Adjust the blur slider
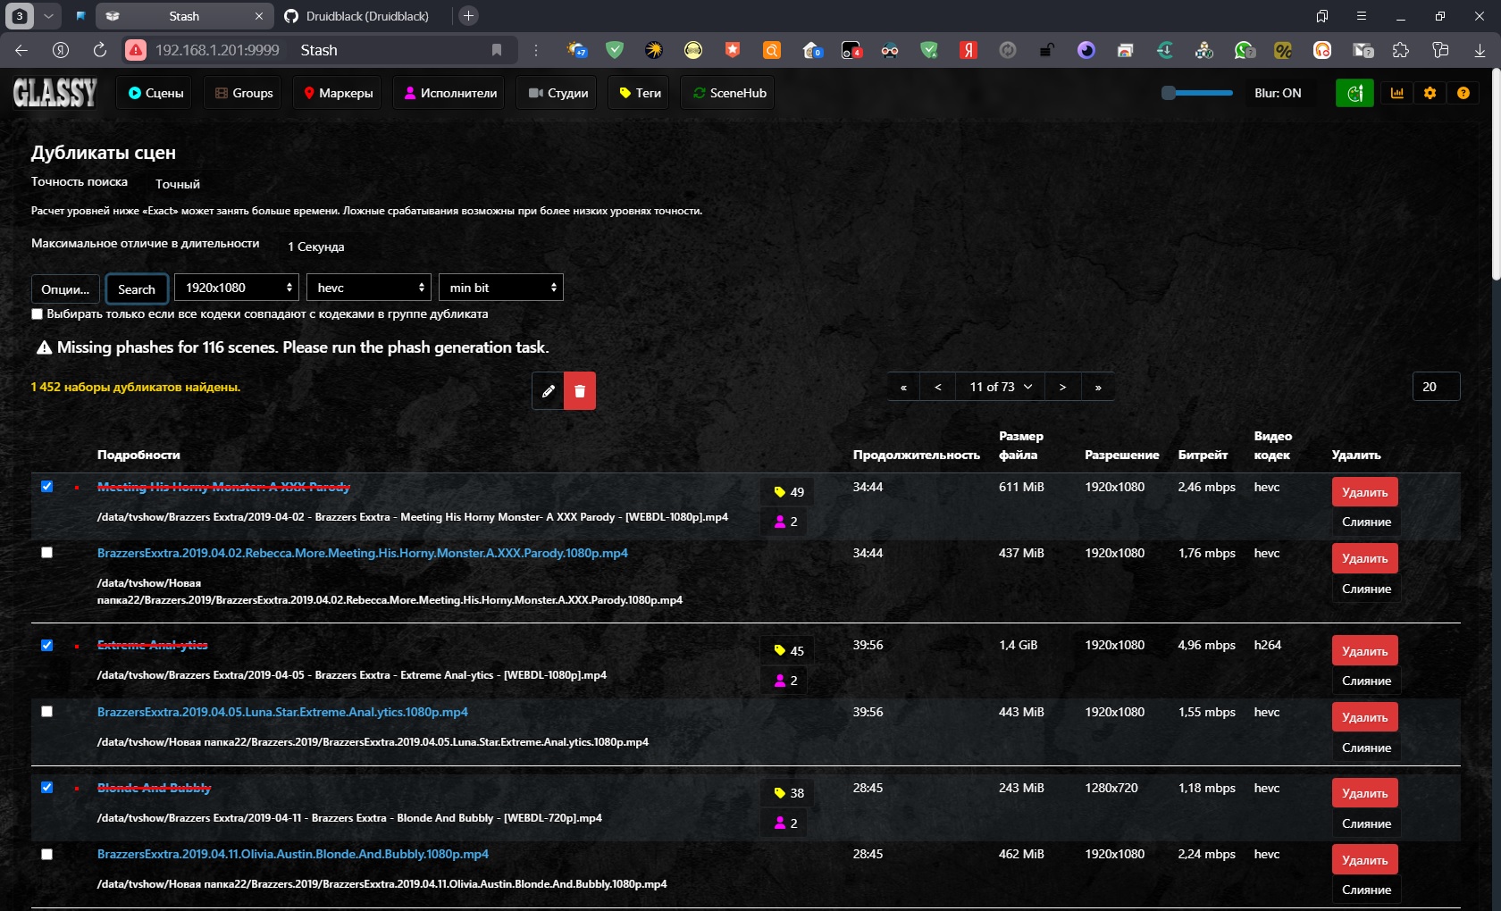The height and width of the screenshot is (911, 1501). [x=1197, y=93]
